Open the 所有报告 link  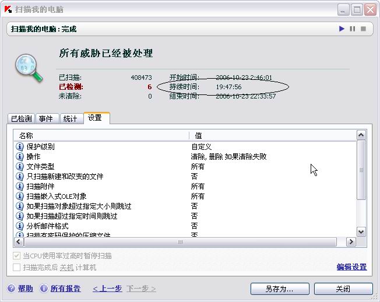click(x=65, y=289)
